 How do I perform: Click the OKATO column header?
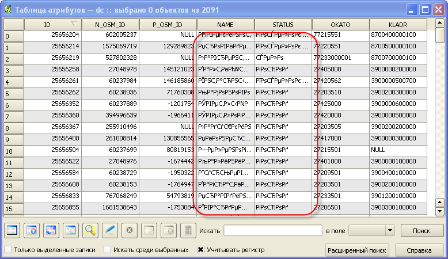[x=340, y=25]
